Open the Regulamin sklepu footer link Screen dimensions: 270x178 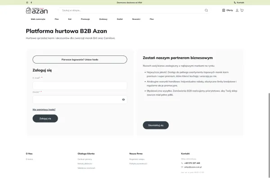[137, 159]
